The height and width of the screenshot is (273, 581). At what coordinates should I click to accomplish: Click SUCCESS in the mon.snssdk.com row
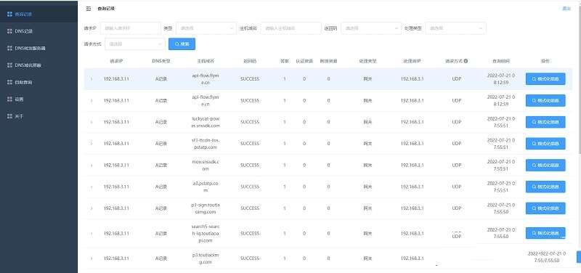[250, 166]
